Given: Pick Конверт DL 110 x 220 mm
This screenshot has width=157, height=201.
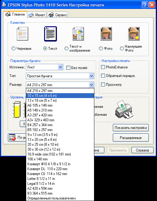Looking at the screenshot, I should 60,169.
